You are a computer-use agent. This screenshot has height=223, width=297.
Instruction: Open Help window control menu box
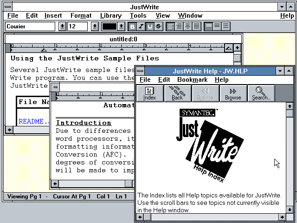[140, 71]
